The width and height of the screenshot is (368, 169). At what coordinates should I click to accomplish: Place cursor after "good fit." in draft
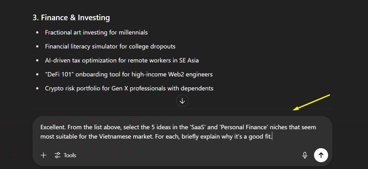pos(272,136)
